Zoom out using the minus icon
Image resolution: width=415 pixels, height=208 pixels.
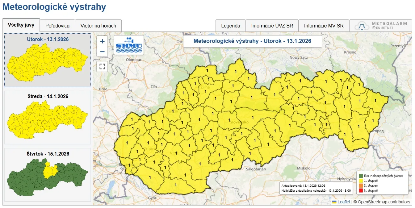tap(102, 52)
